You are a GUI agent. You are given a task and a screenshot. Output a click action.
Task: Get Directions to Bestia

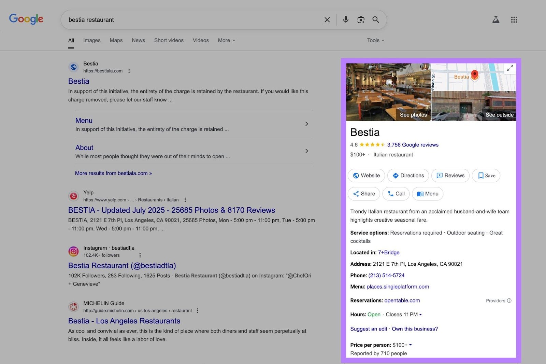(408, 176)
